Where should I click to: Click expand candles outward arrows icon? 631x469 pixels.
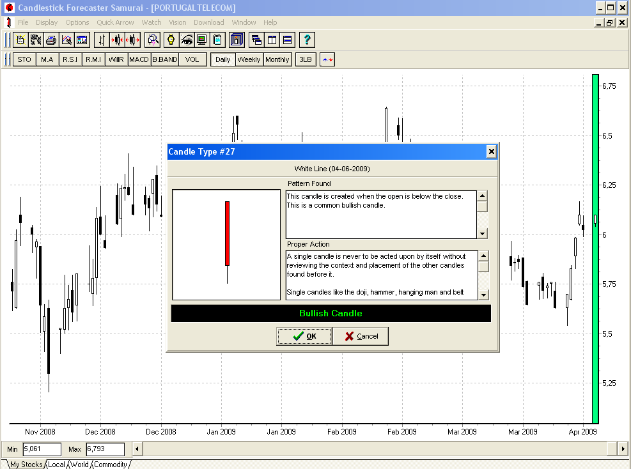click(132, 40)
